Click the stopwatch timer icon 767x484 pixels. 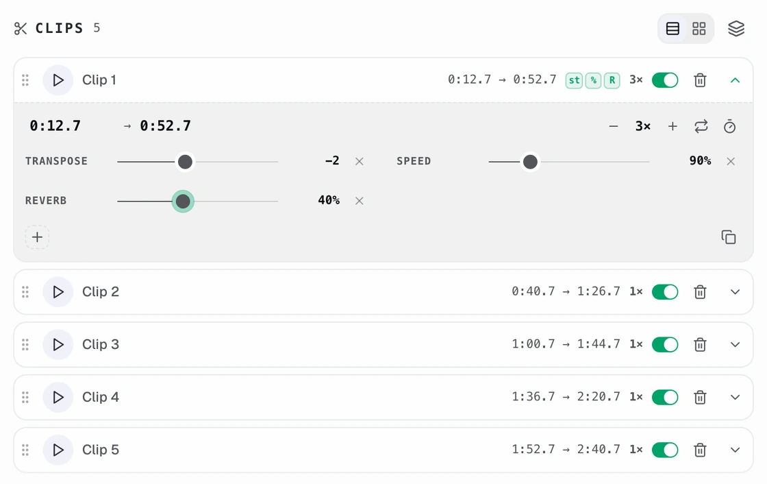click(729, 126)
